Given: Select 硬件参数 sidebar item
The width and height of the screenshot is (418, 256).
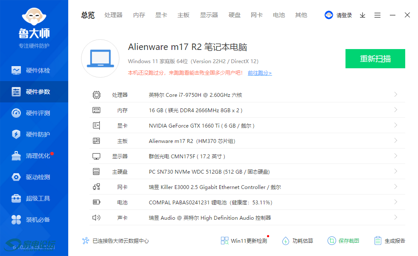Looking at the screenshot, I should (x=34, y=92).
